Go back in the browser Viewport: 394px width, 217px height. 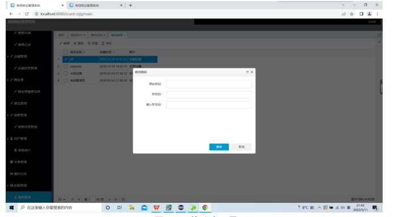[x=11, y=14]
